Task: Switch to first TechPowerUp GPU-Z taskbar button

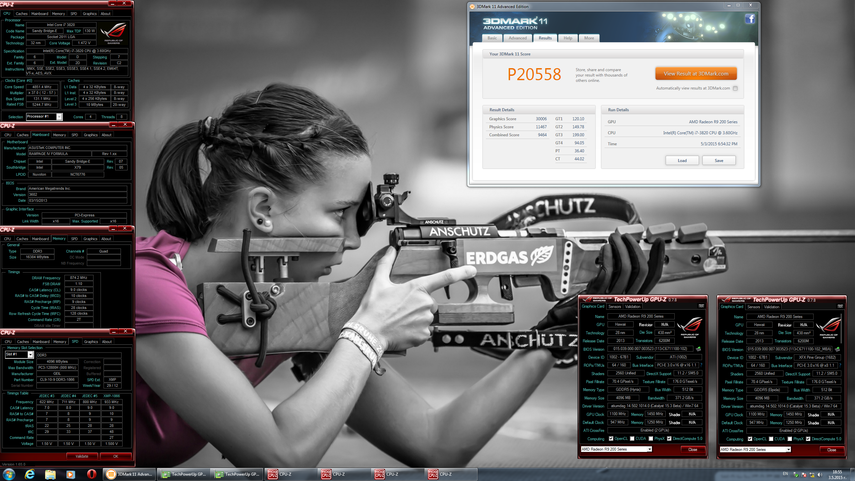Action: [x=183, y=474]
